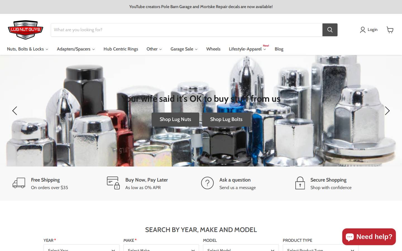Expand the Other menu
Image resolution: width=402 pixels, height=251 pixels.
click(154, 49)
